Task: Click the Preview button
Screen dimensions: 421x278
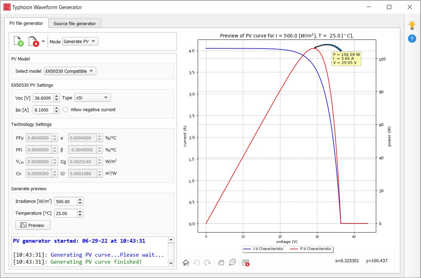Action: [x=33, y=225]
